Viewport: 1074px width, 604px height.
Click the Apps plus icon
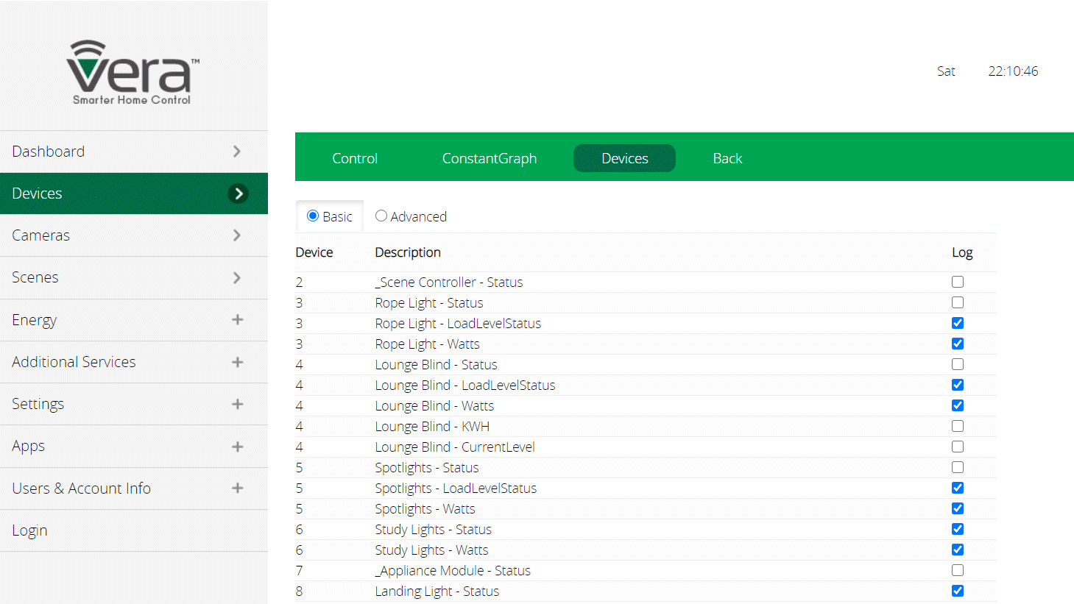tap(237, 447)
